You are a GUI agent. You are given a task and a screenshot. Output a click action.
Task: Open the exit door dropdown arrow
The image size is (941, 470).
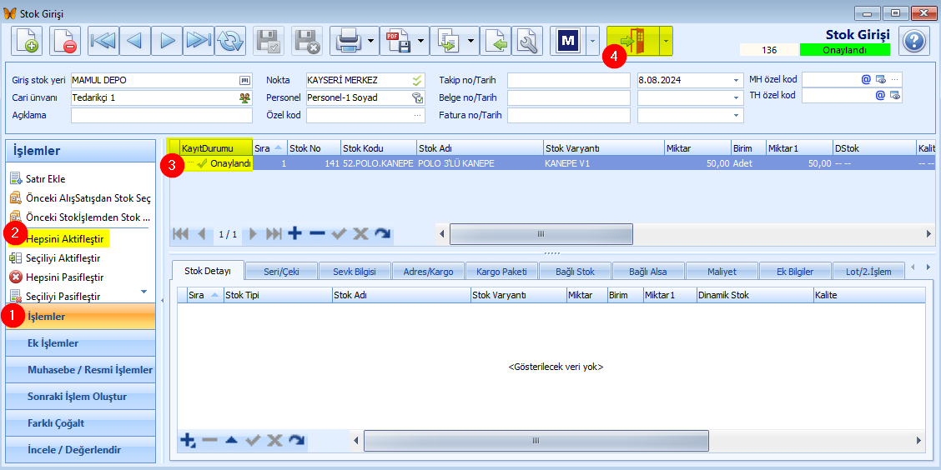click(666, 42)
